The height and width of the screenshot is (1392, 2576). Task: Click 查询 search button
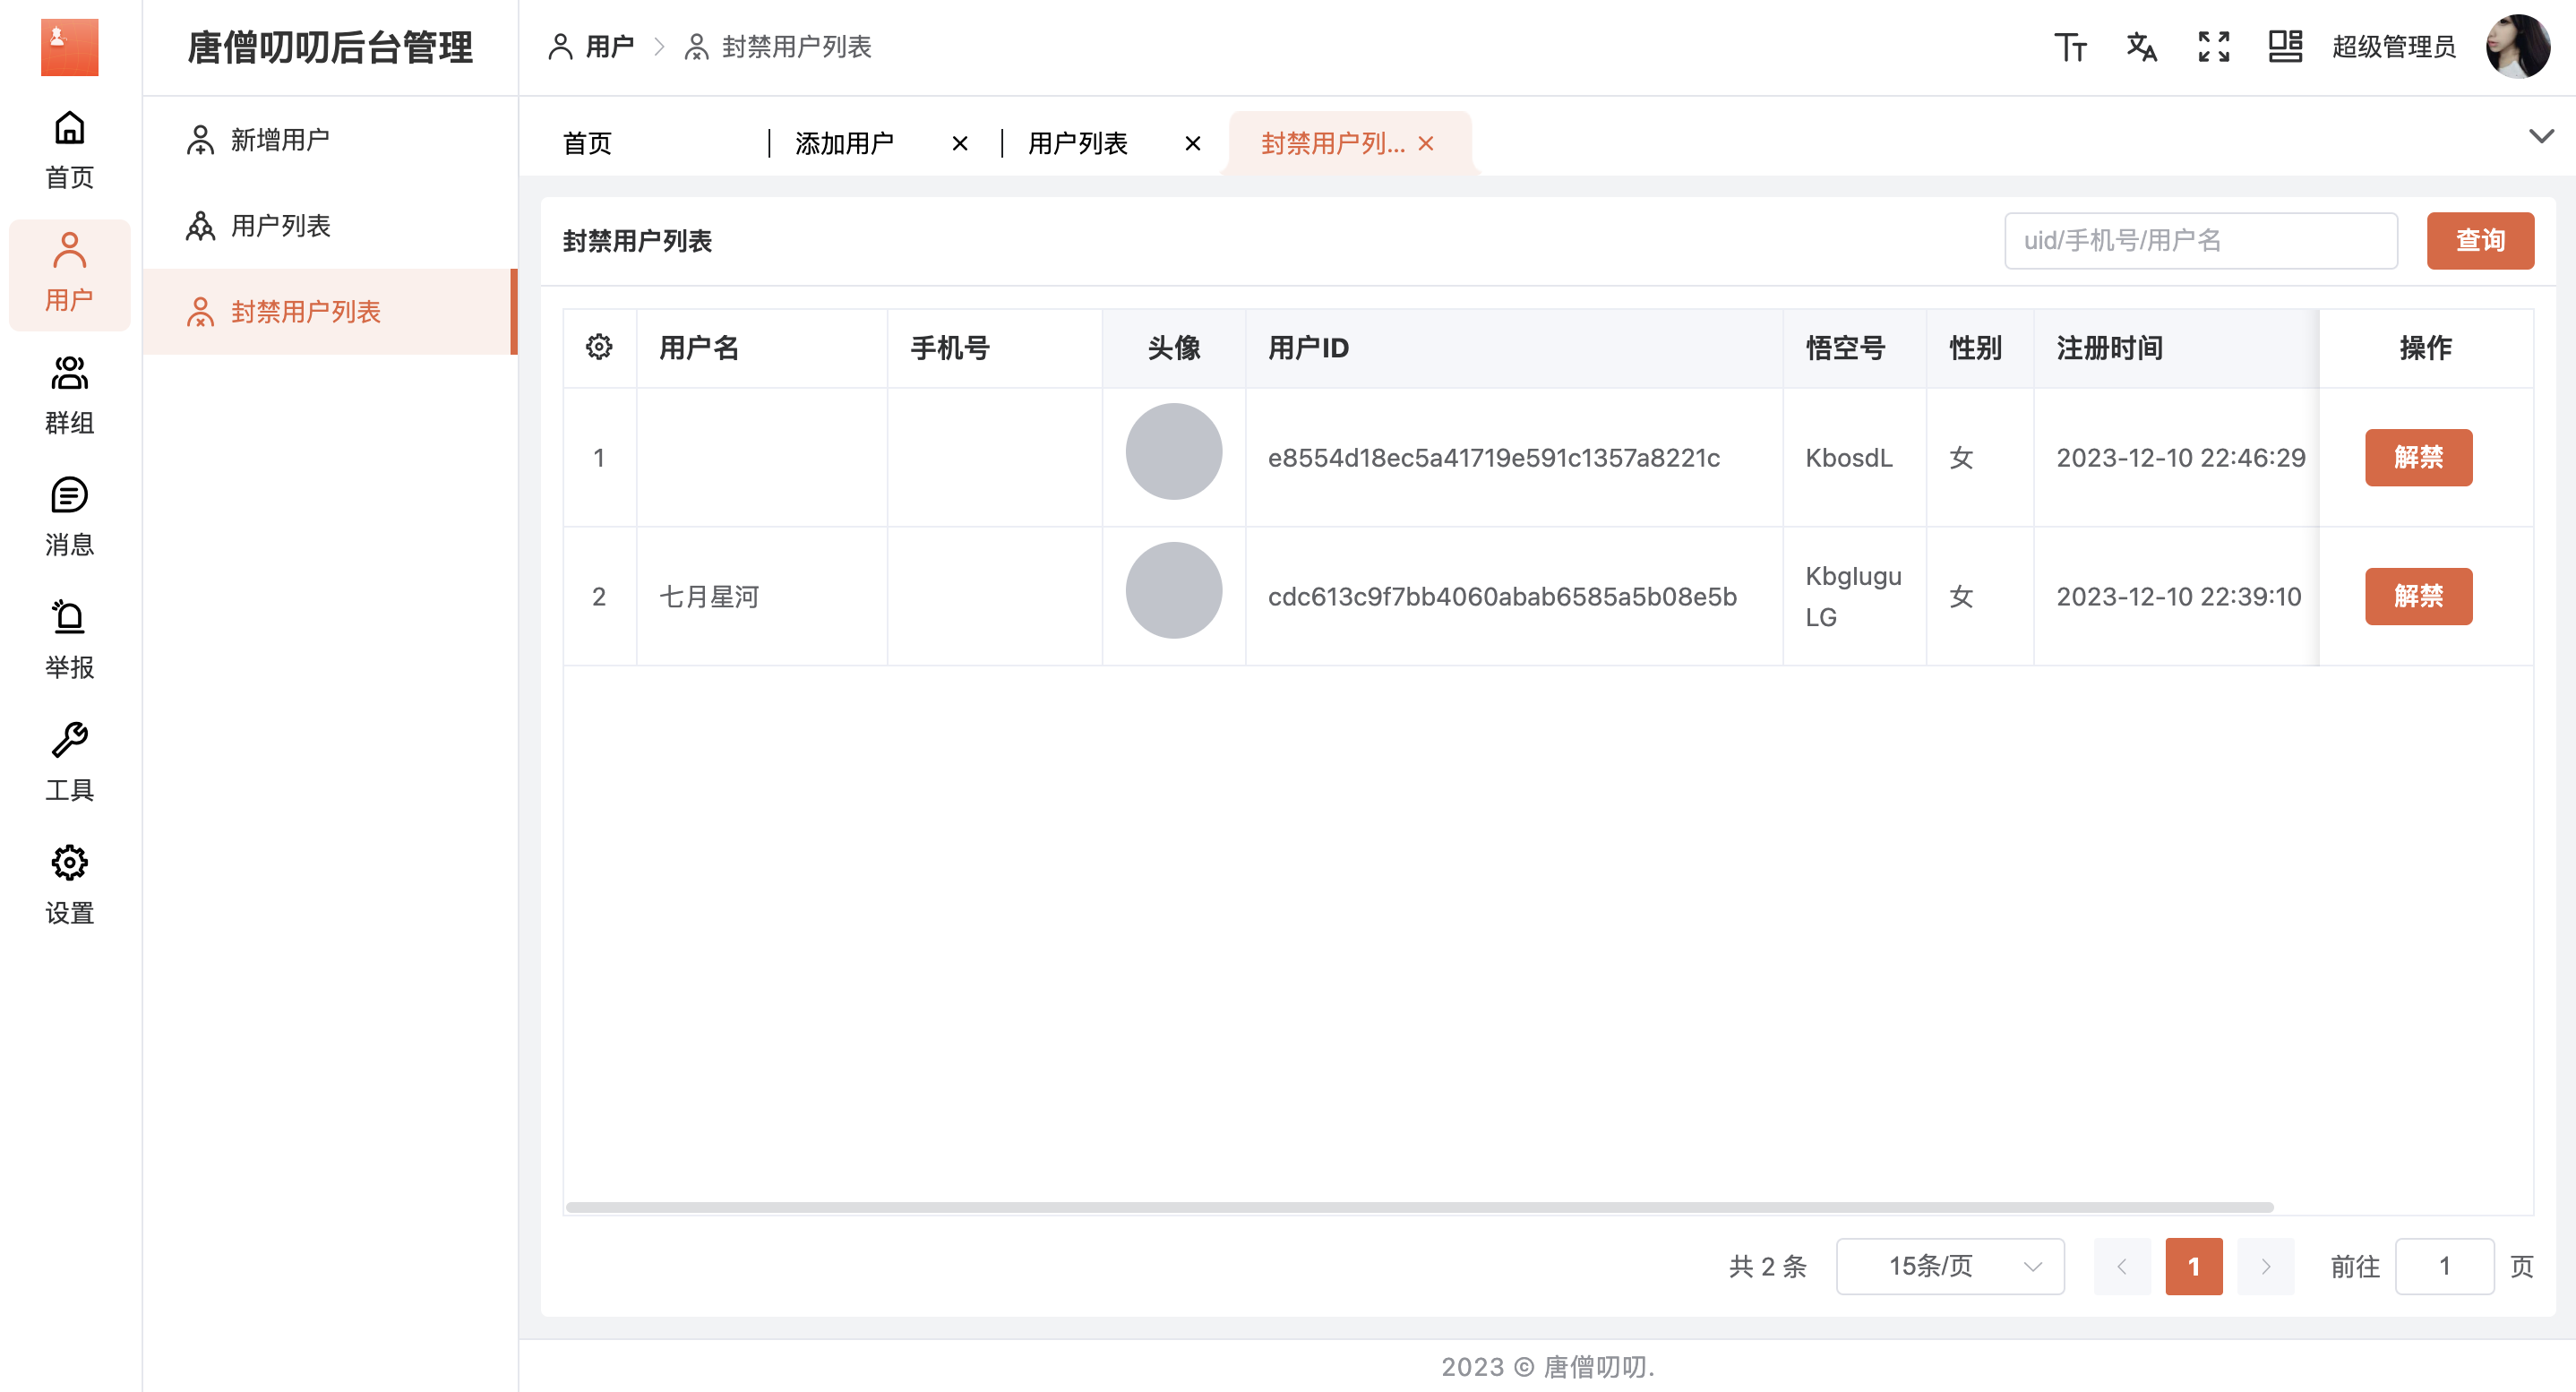(2480, 240)
